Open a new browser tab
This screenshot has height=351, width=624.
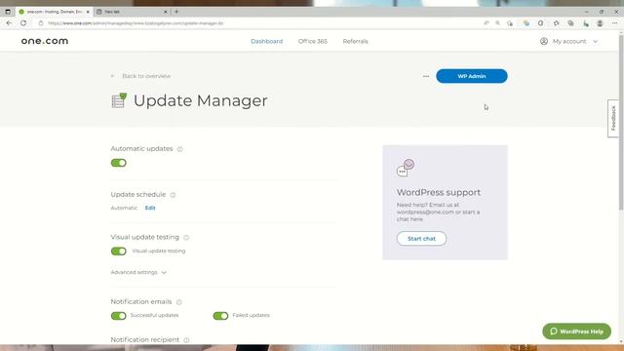[176, 12]
